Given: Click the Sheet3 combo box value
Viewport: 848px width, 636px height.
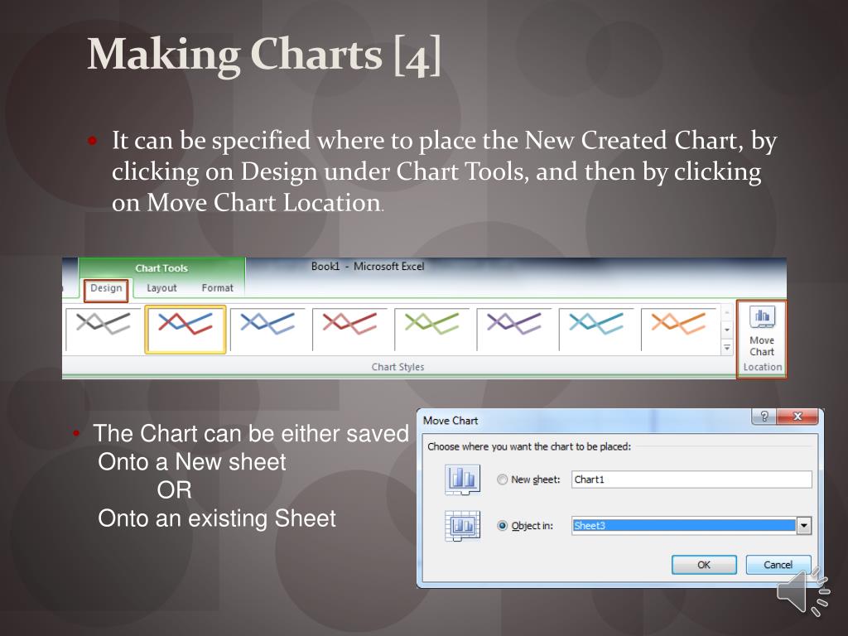Looking at the screenshot, I should point(684,526).
